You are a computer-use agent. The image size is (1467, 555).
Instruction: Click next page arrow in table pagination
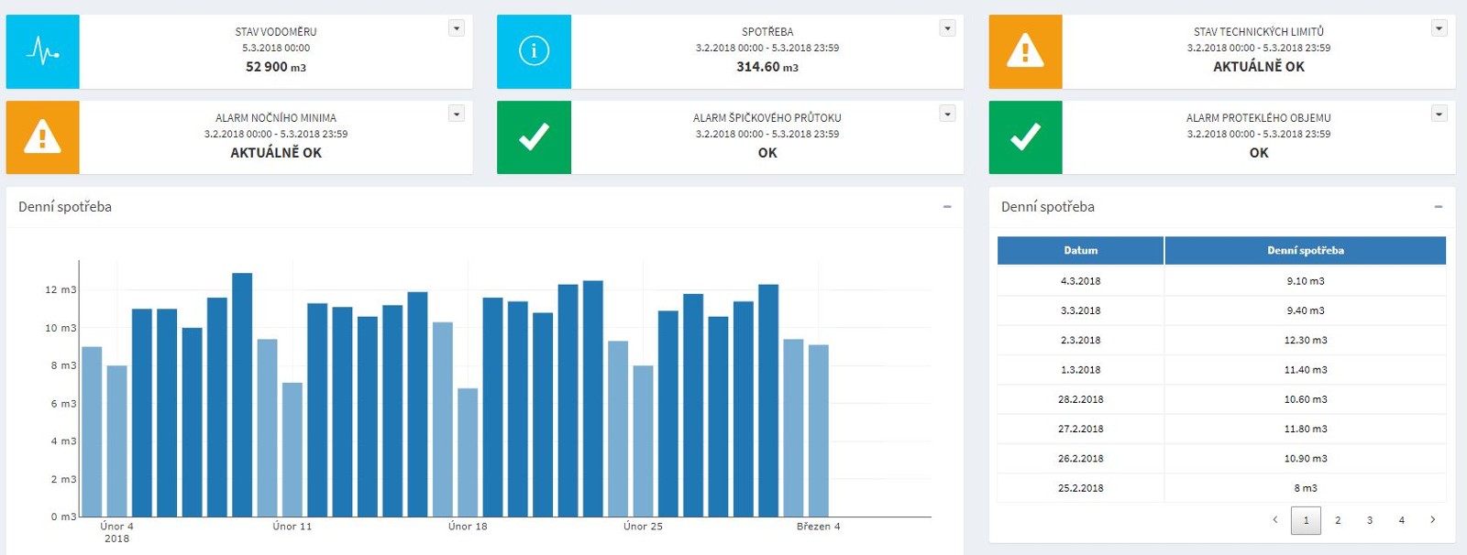coord(1432,520)
